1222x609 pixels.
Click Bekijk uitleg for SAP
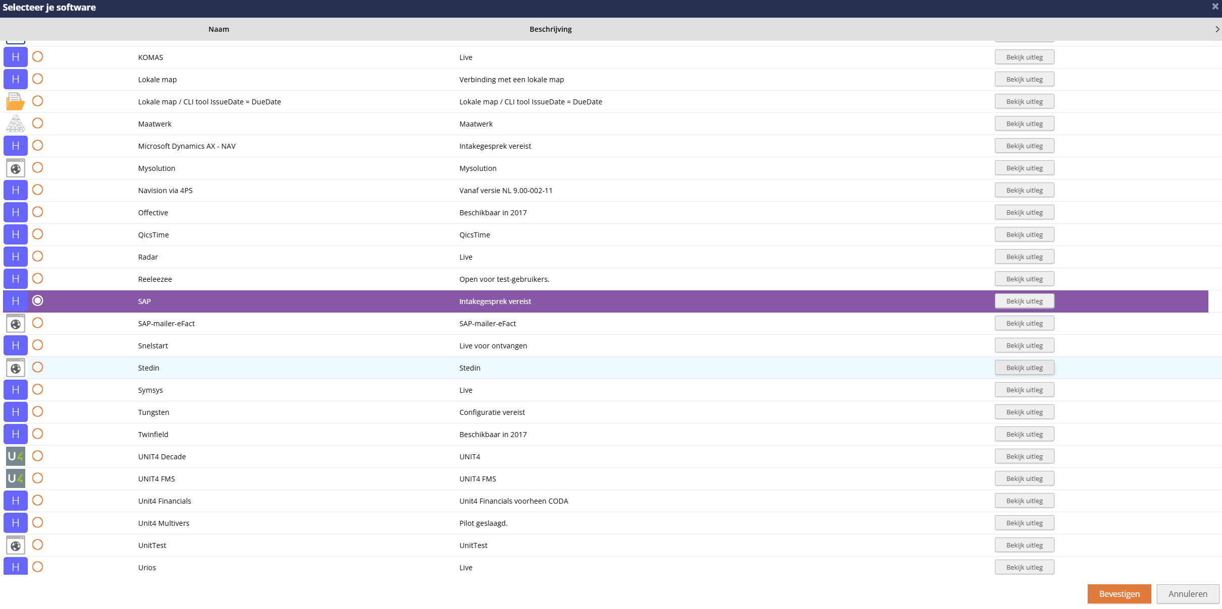click(1024, 301)
